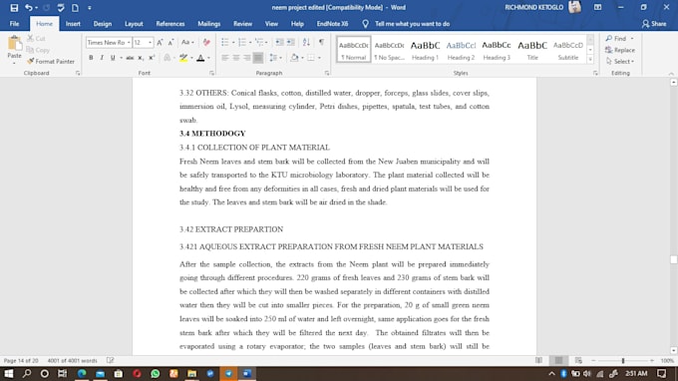Click the Undo arrow icon
Screen dimensions: 678x381
(29, 8)
